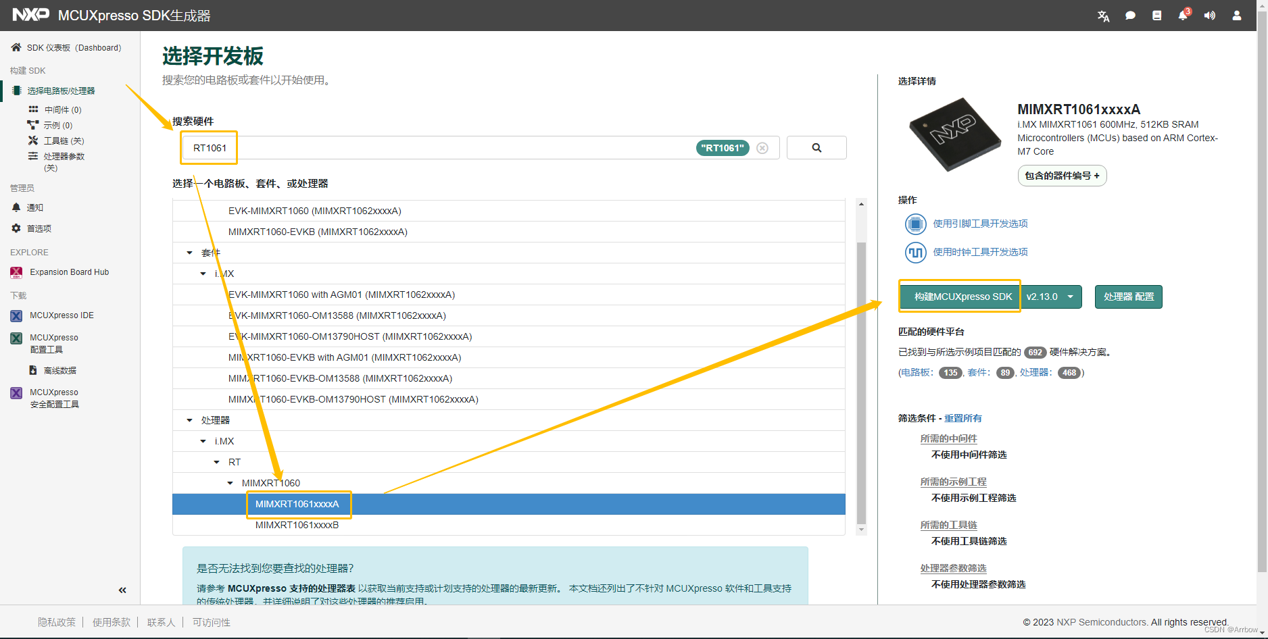Click the announcements speaker icon
Image resolution: width=1268 pixels, height=639 pixels.
1209,16
